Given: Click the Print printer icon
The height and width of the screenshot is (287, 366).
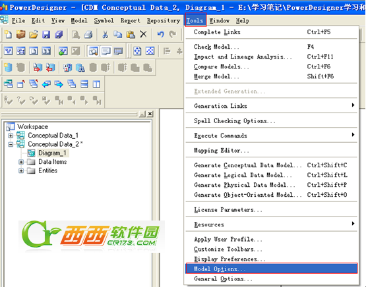Looking at the screenshot, I should (x=88, y=34).
